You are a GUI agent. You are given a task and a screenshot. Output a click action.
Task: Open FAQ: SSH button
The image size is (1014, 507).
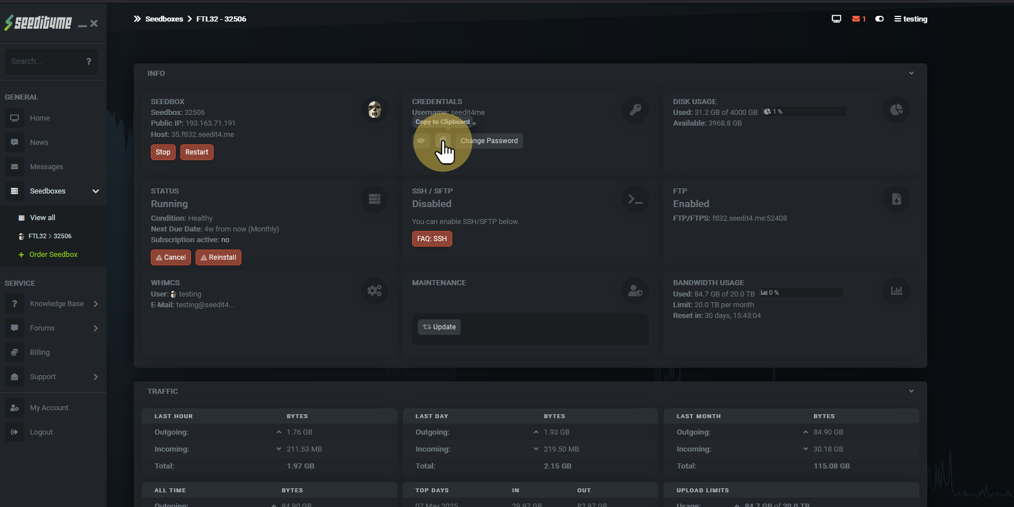click(432, 239)
